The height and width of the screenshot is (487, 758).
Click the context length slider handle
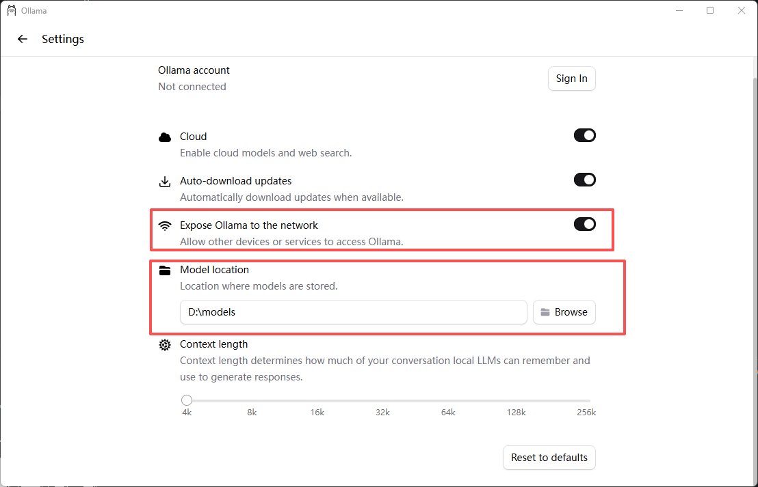point(187,400)
